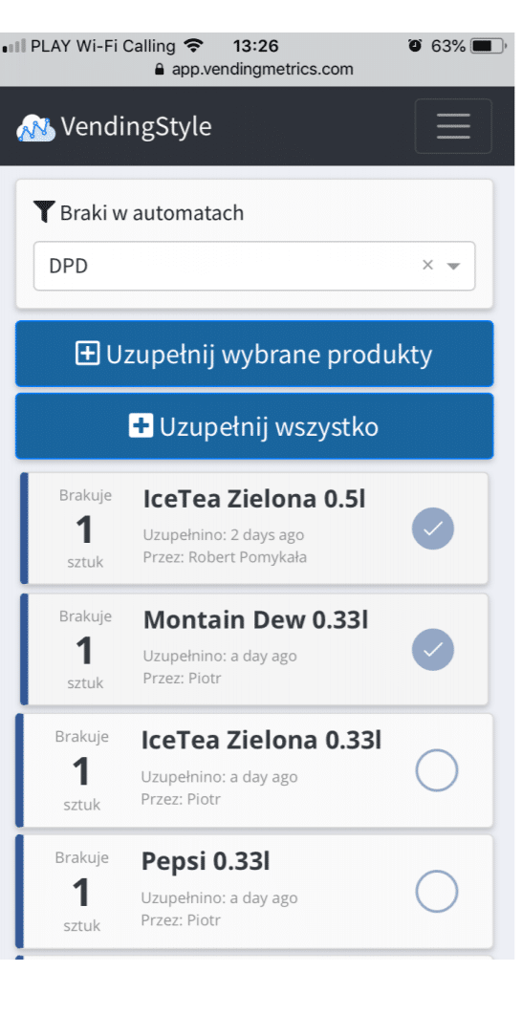Image resolution: width=522 pixels, height=1015 pixels.
Task: Expand the DPD dropdown arrow
Action: pos(454,266)
